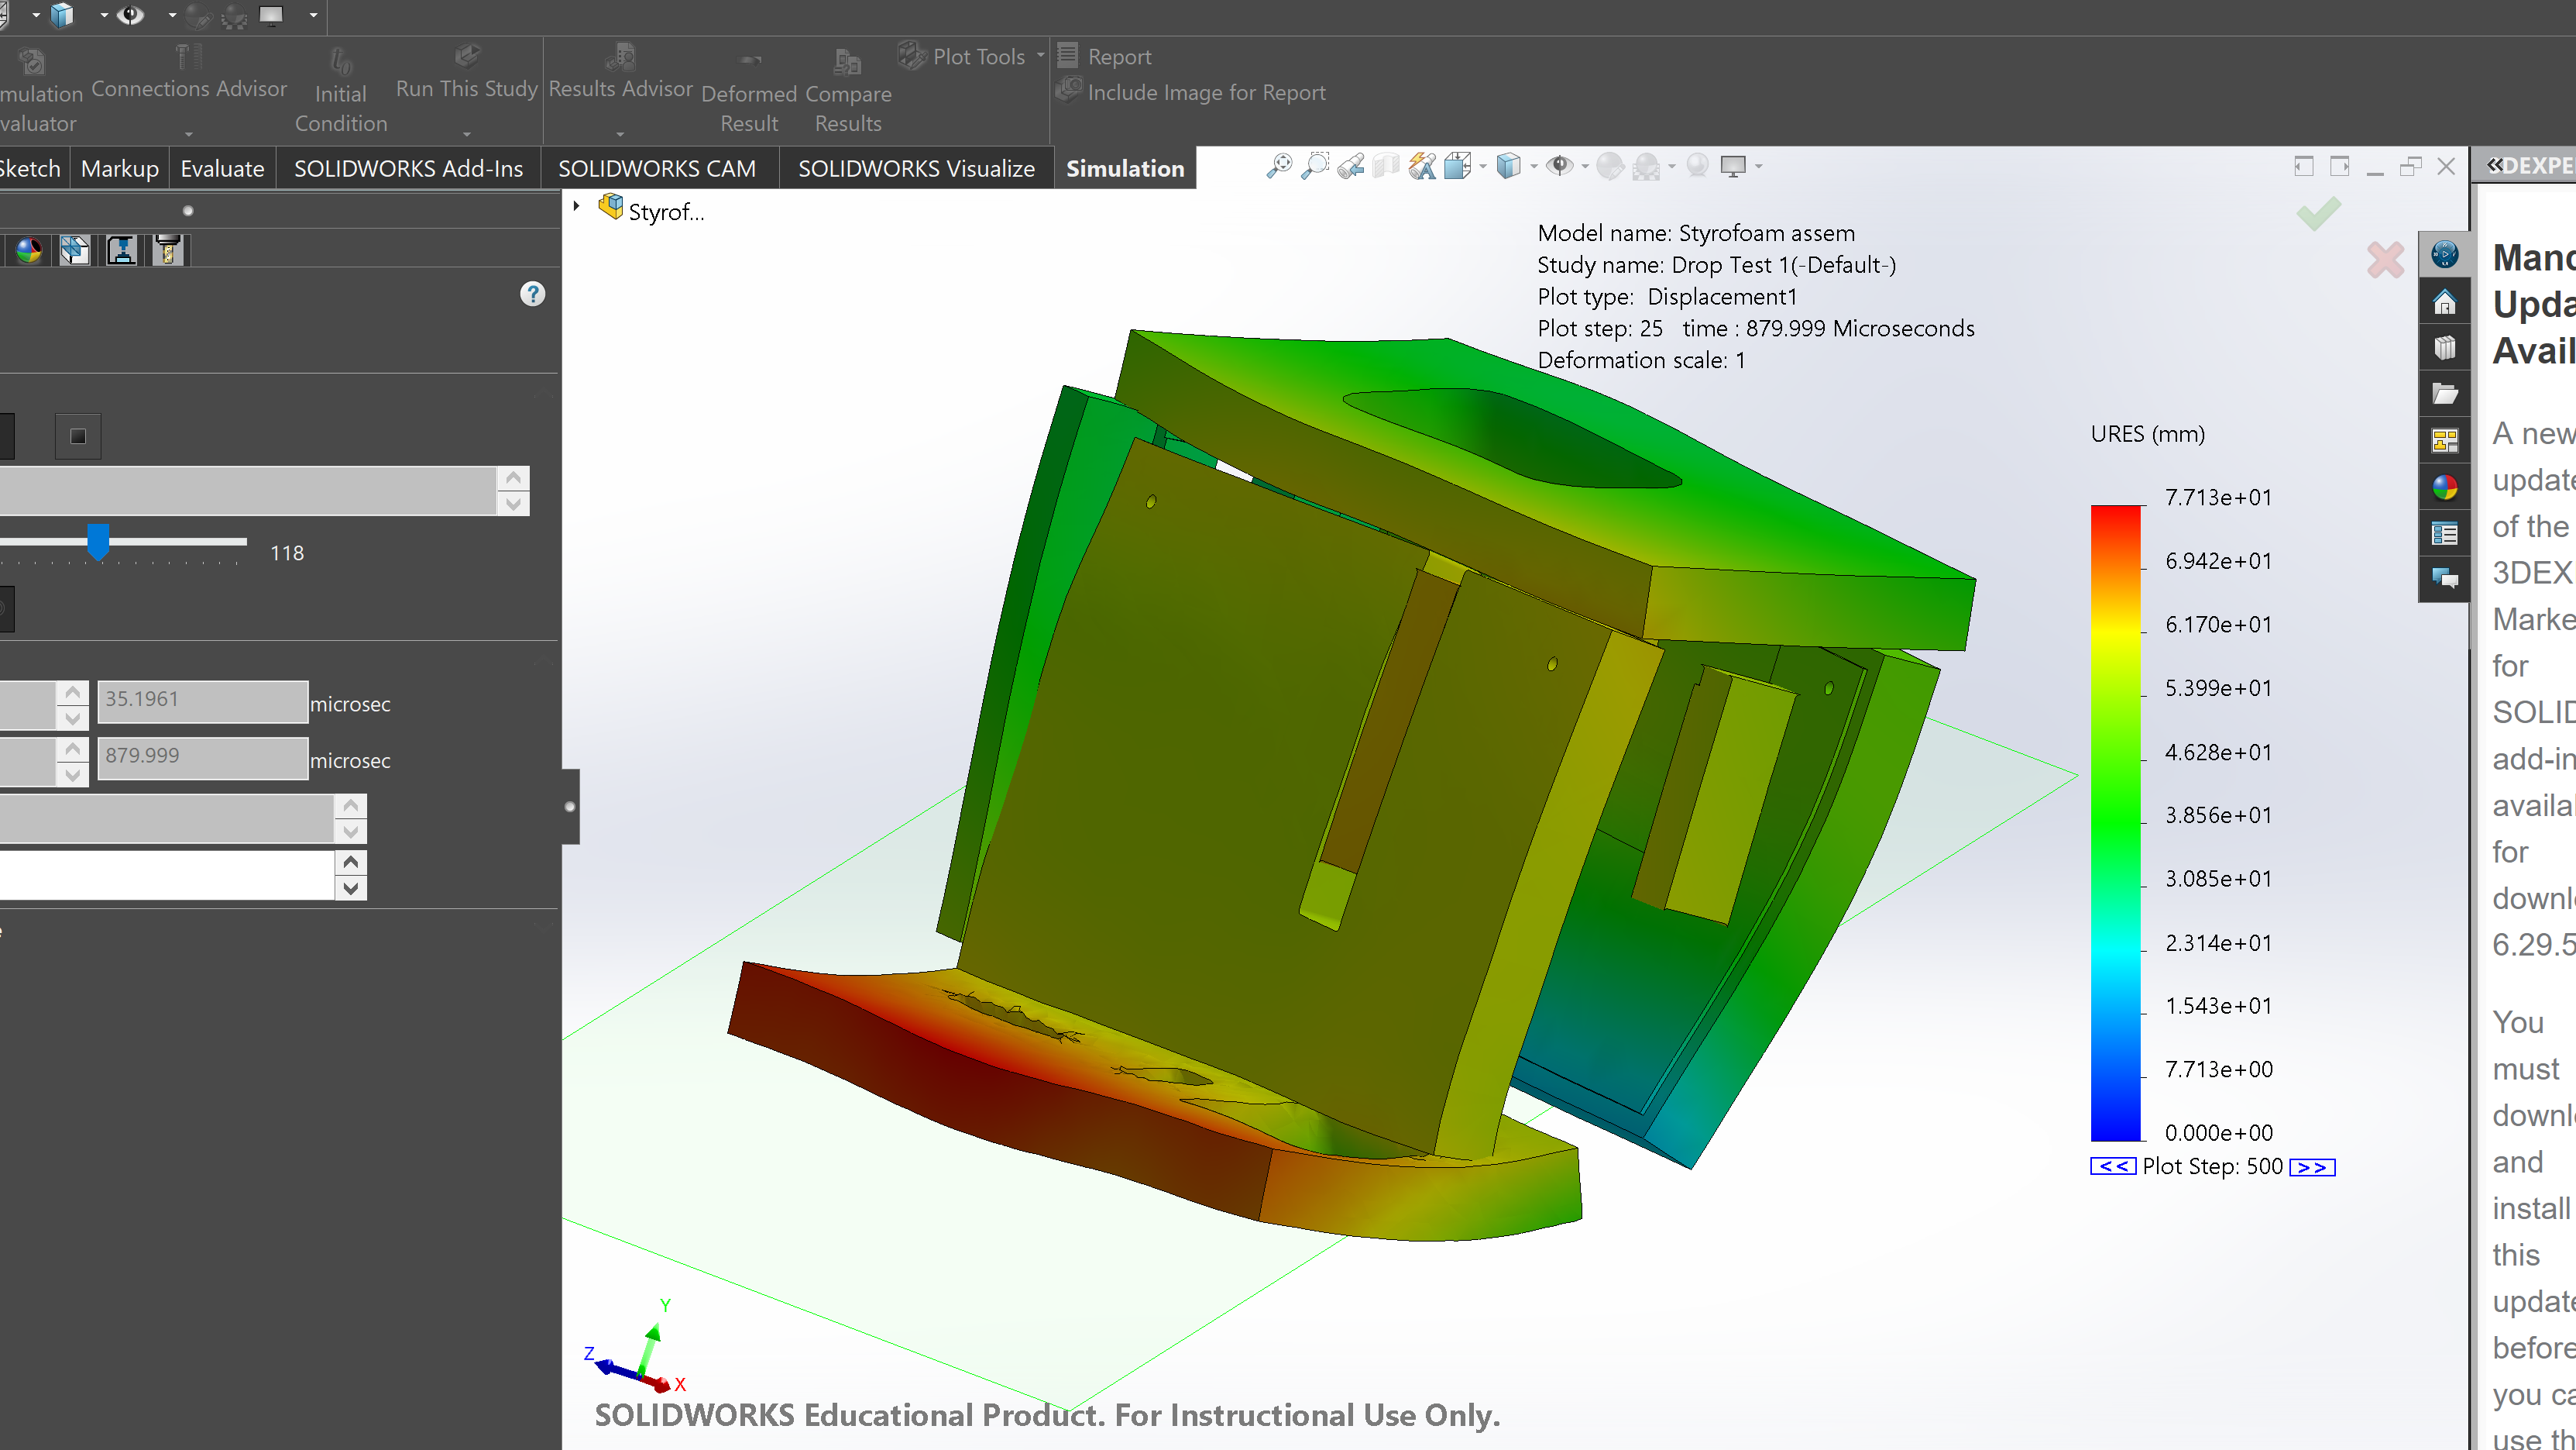
Task: Expand the Styrof... feature tree node
Action: pos(577,207)
